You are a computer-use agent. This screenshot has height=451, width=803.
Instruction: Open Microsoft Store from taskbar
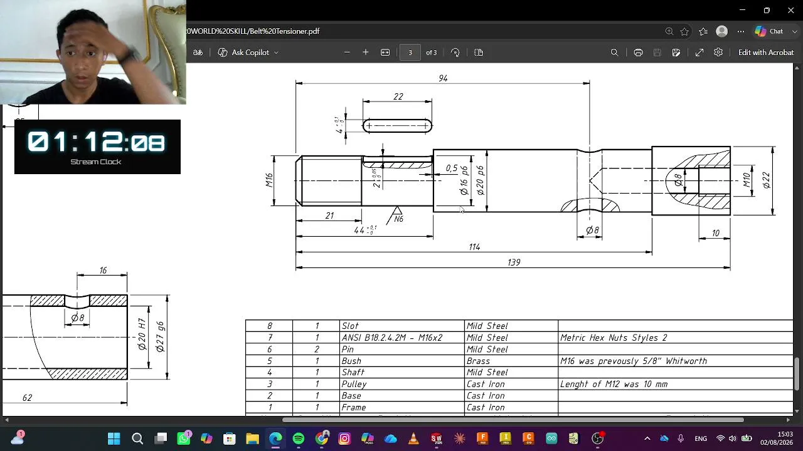230,438
